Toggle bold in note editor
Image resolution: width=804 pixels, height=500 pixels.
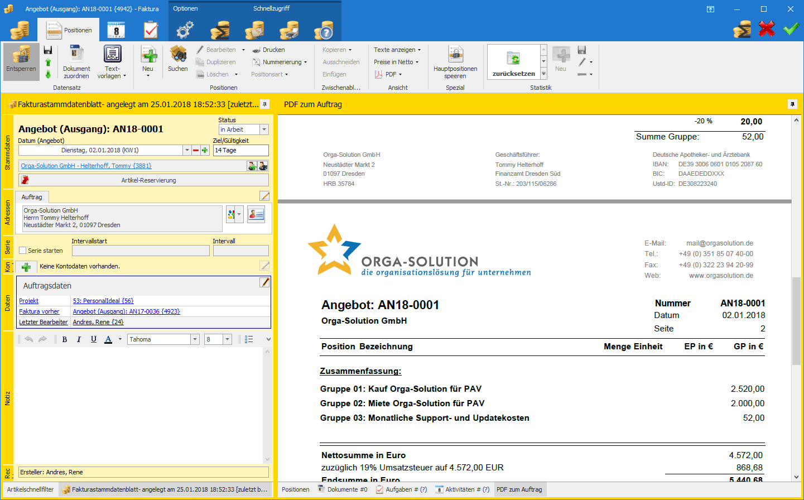click(x=65, y=339)
